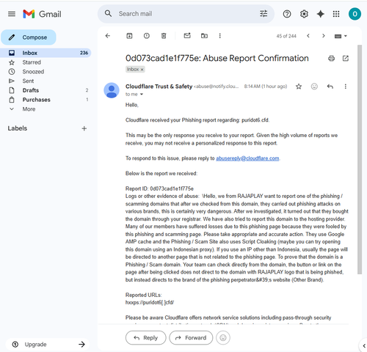The width and height of the screenshot is (367, 352).
Task: Reply using arrow icon in header
Action: click(x=330, y=87)
